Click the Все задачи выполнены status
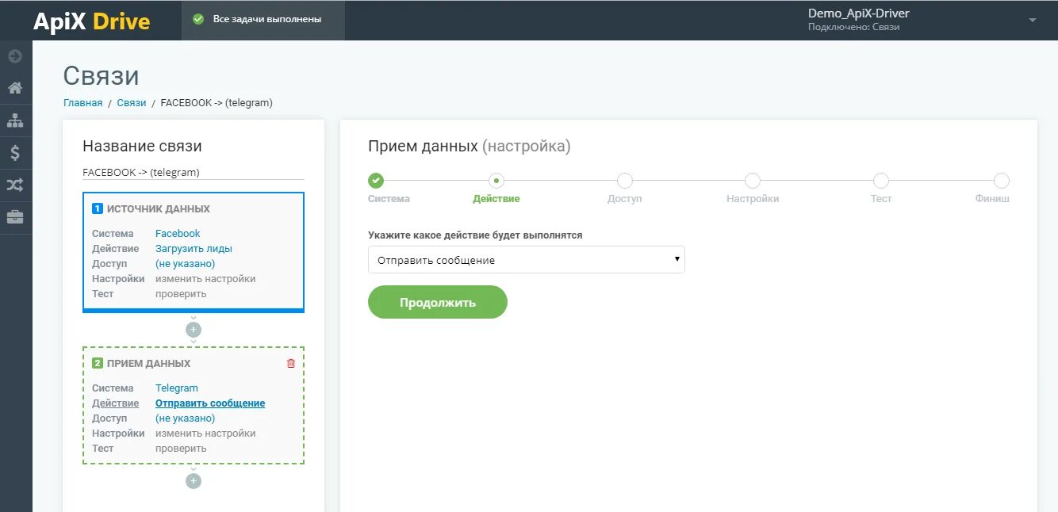Viewport: 1058px width, 512px height. pos(267,19)
